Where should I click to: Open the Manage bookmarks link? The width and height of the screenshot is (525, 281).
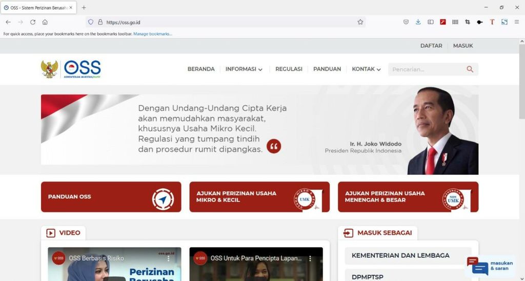(x=153, y=34)
